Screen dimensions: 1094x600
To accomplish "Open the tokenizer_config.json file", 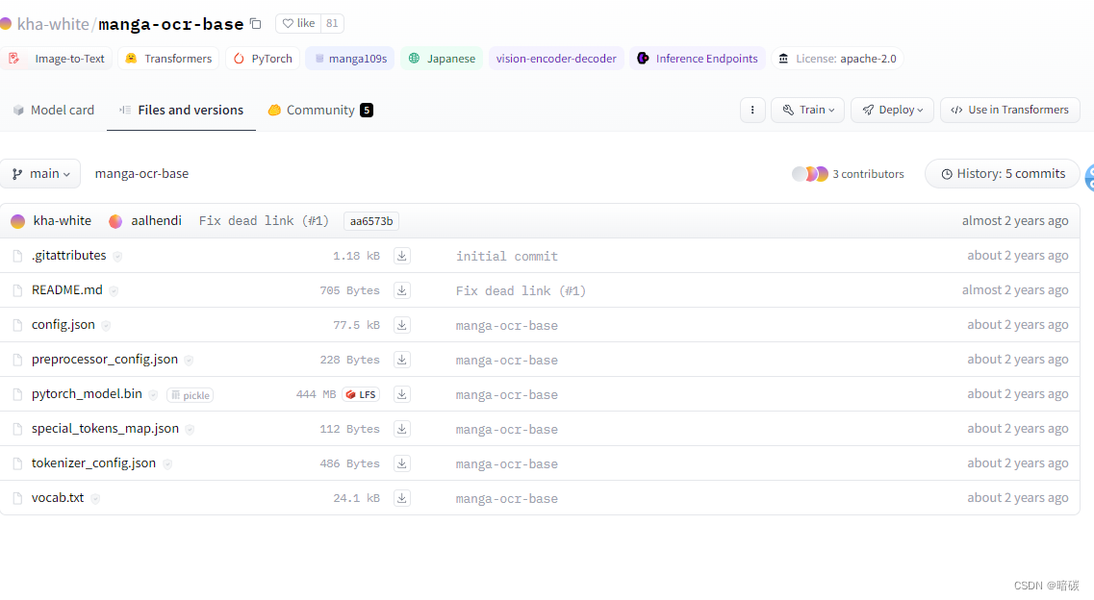I will (x=93, y=463).
